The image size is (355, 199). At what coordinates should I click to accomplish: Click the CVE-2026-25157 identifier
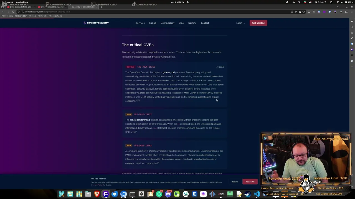(x=143, y=114)
